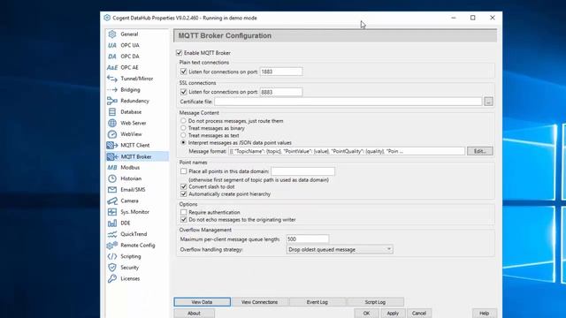Open the QuickTrend wave icon
566x318 pixels.
tap(112, 234)
